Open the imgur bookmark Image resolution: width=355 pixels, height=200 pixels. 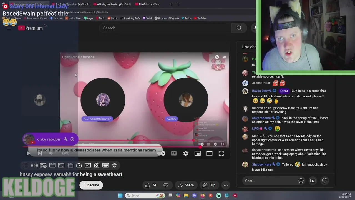pos(89,18)
